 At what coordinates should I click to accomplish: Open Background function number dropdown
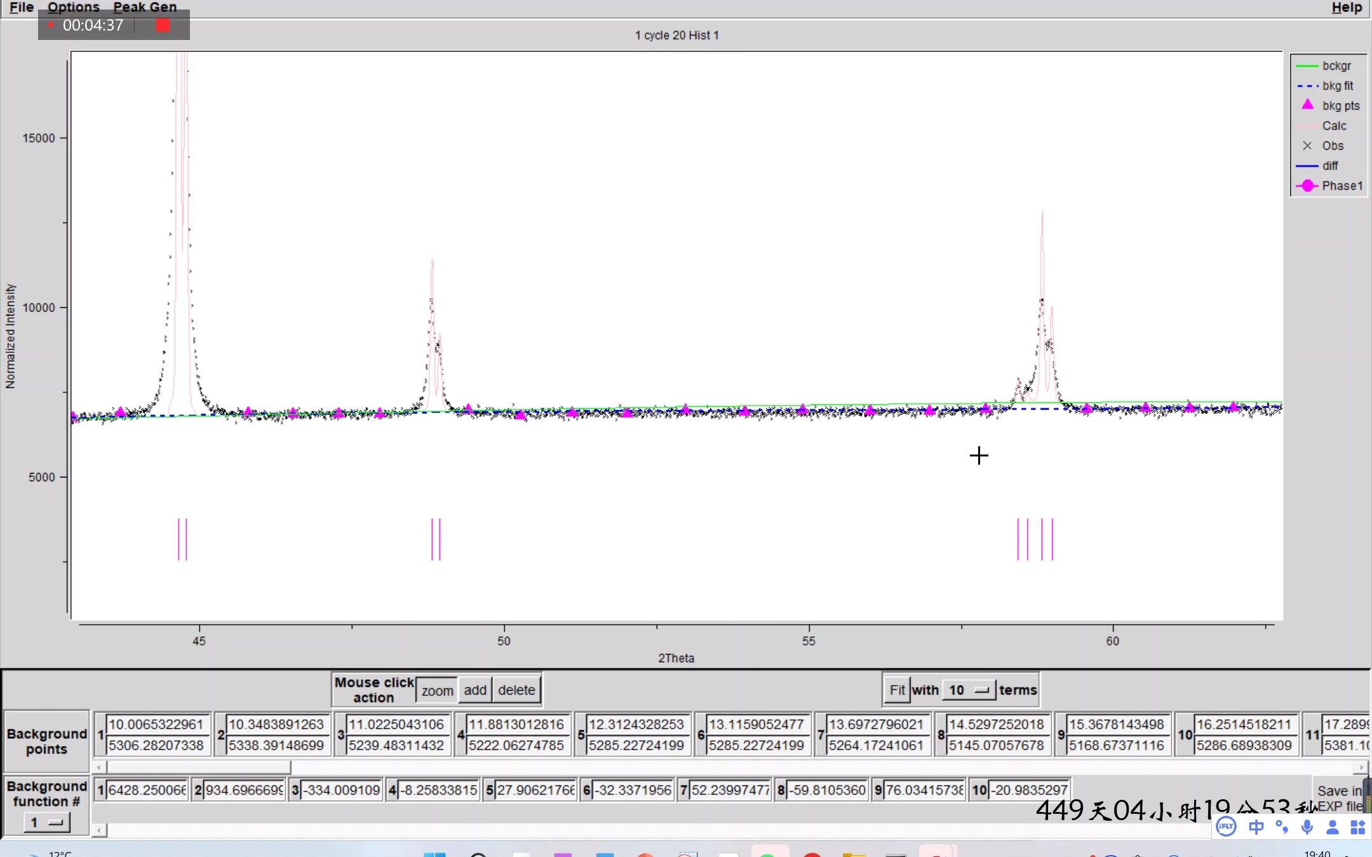[x=46, y=823]
